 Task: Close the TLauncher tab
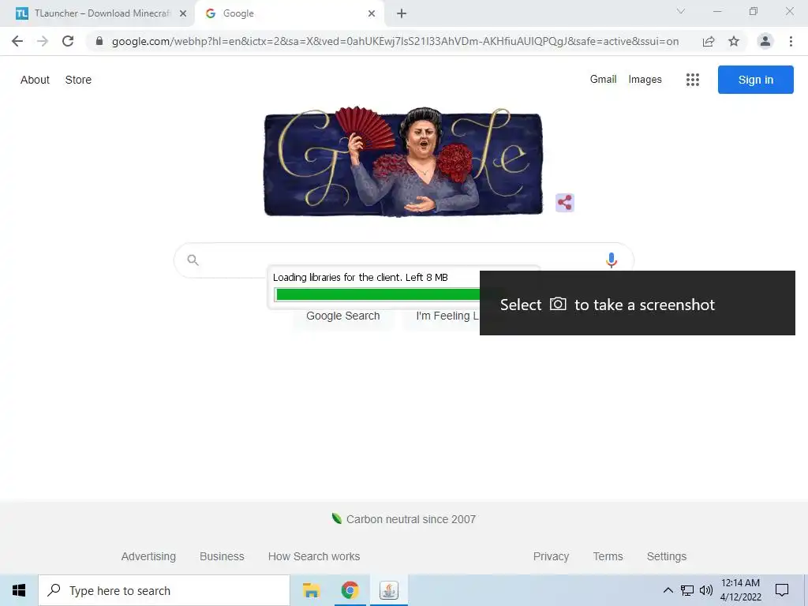tap(183, 13)
